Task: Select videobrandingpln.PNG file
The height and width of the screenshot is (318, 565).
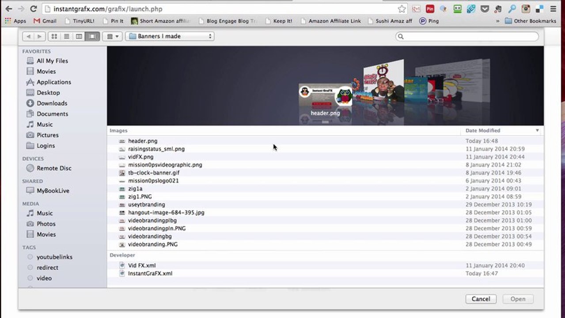Action: tap(325, 228)
